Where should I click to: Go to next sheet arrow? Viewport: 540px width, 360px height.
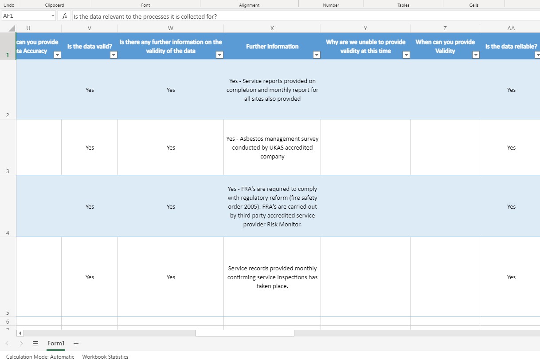pos(21,344)
